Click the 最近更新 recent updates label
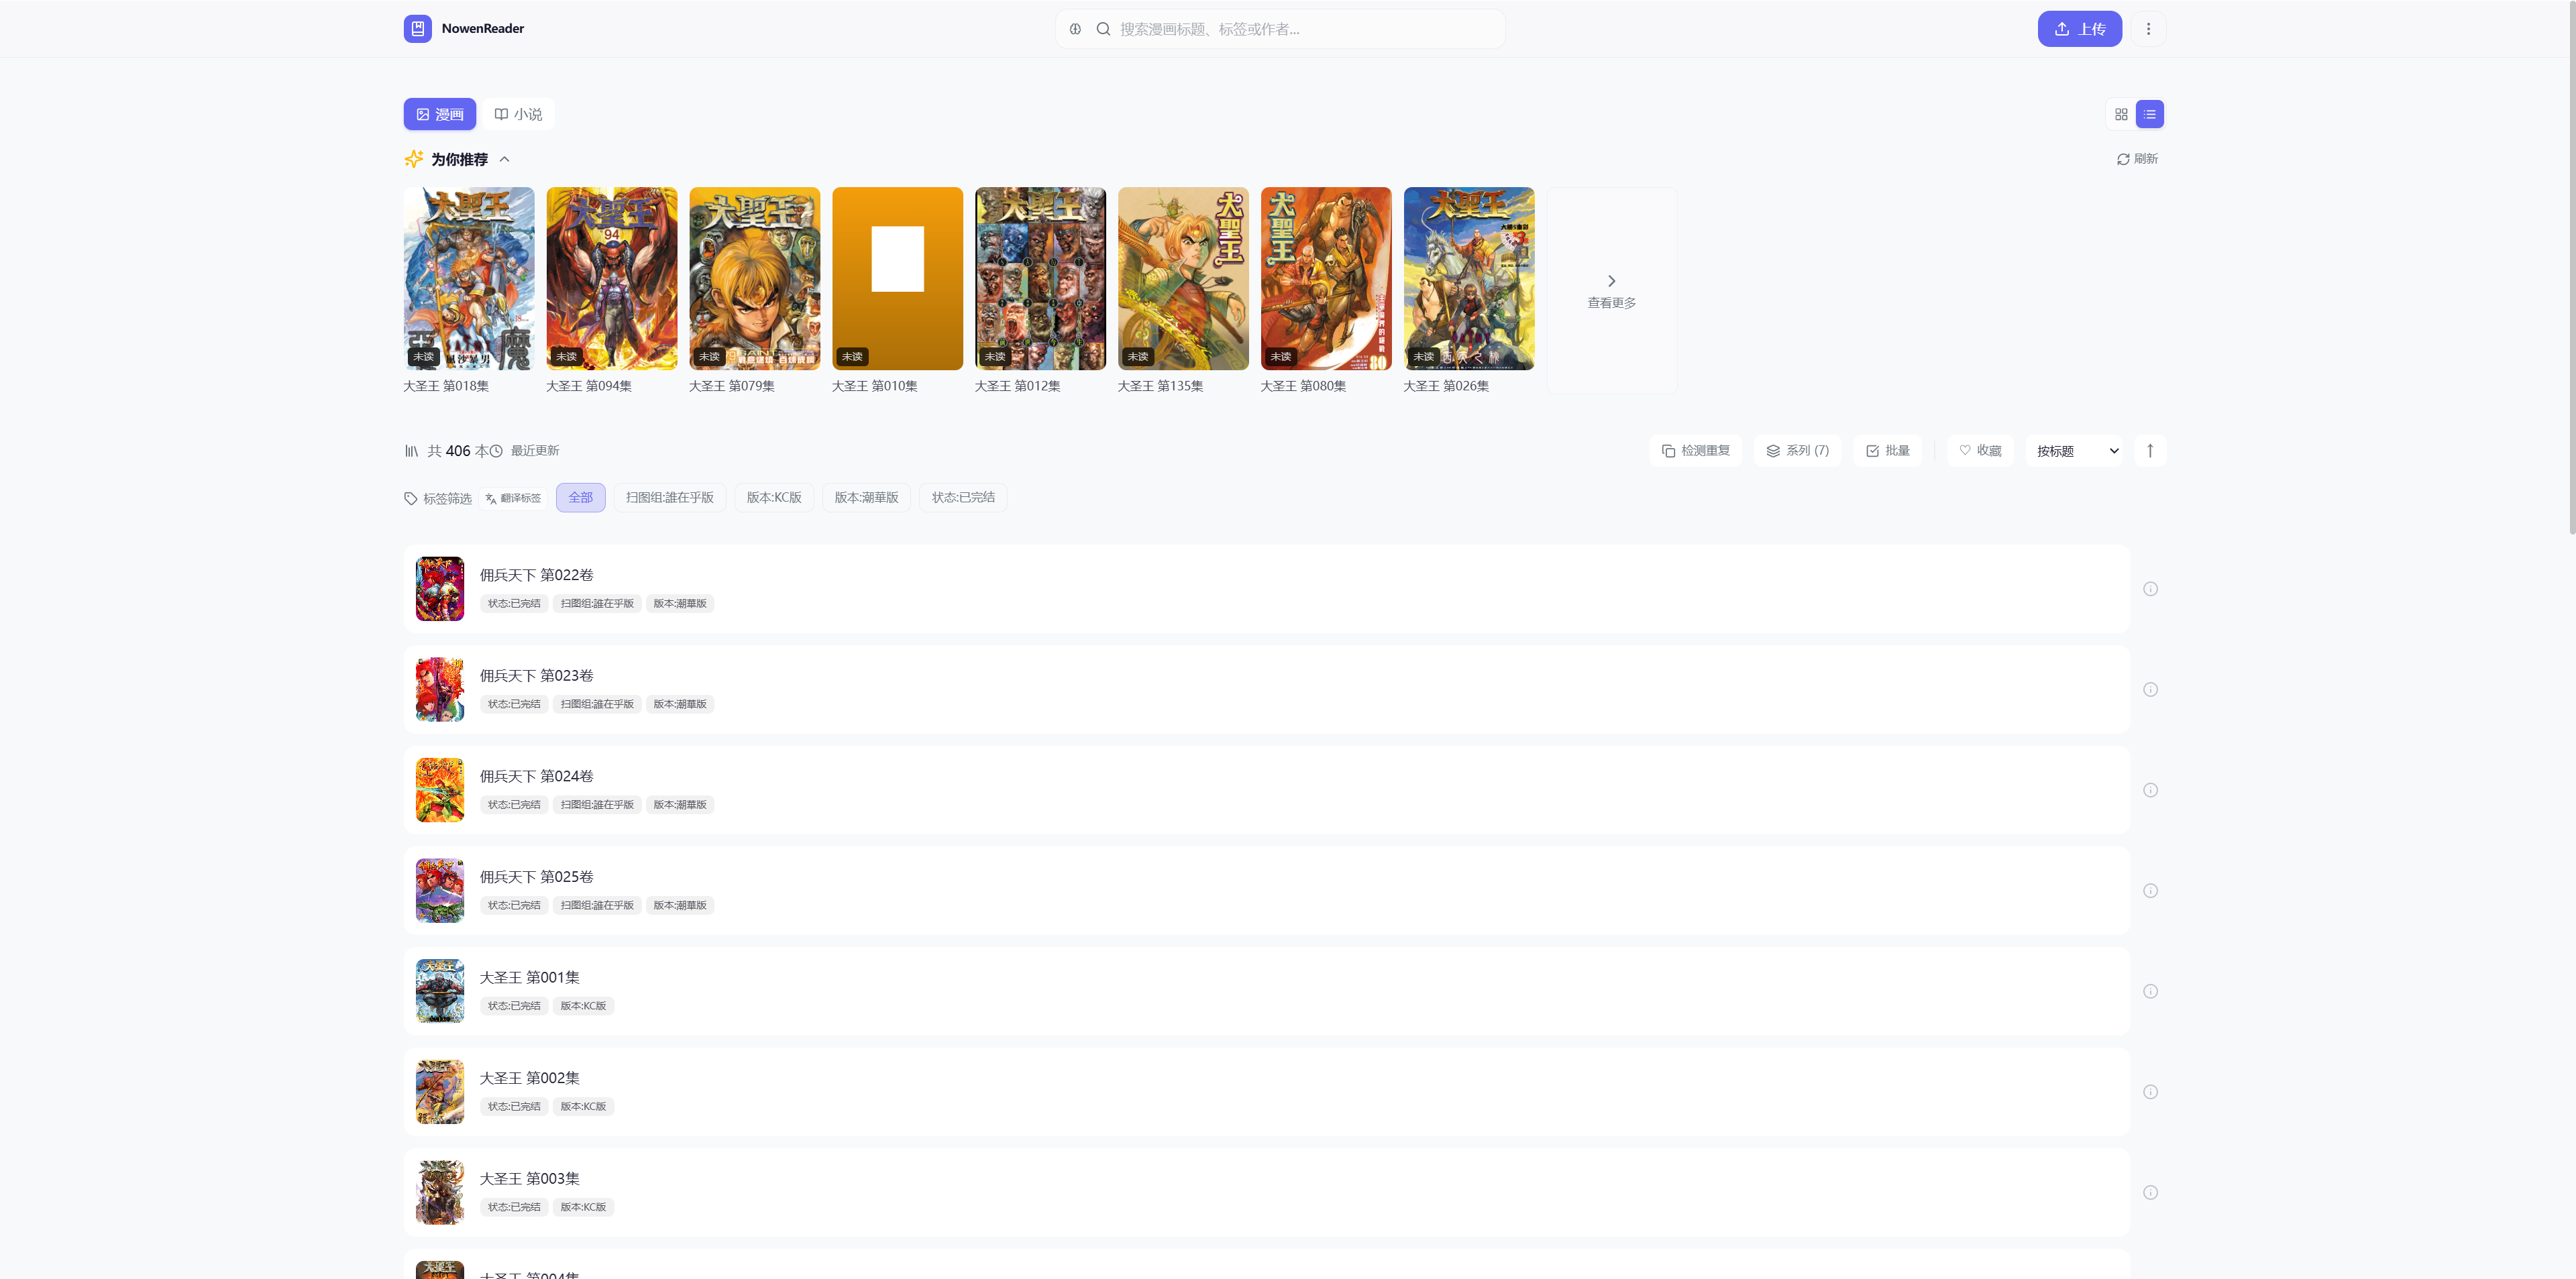Viewport: 2576px width, 1279px height. (534, 451)
